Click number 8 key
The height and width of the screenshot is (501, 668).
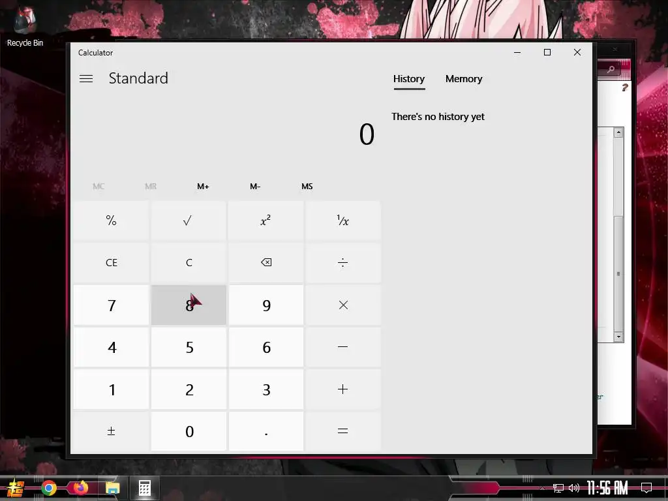coord(189,305)
